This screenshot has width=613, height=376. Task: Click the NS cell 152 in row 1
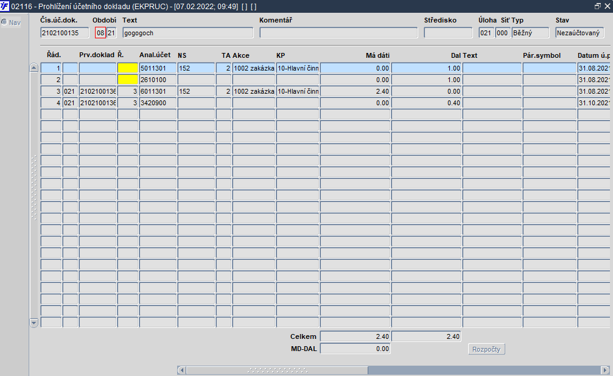(196, 68)
